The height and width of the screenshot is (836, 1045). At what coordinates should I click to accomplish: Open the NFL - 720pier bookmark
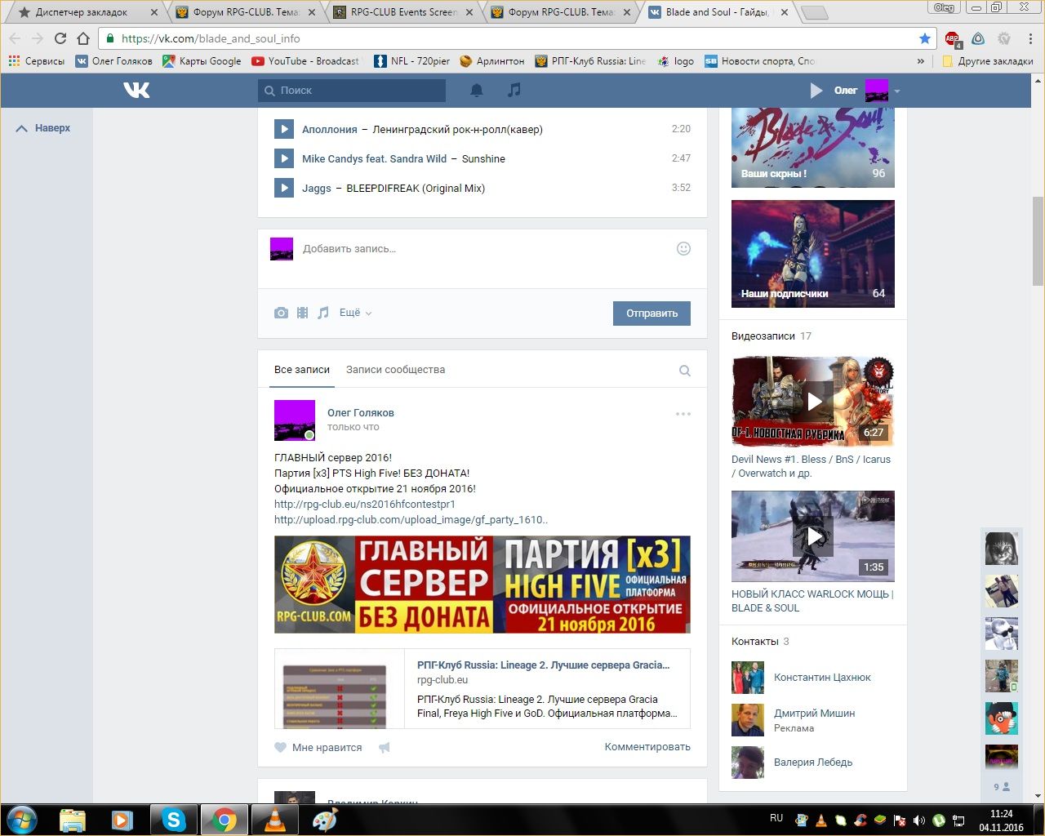(411, 61)
